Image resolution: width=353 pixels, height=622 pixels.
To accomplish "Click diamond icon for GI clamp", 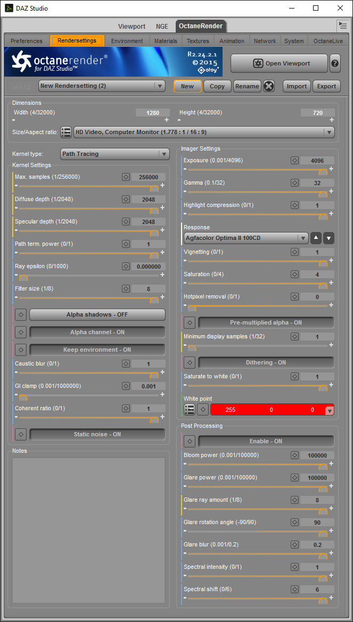I will [126, 386].
